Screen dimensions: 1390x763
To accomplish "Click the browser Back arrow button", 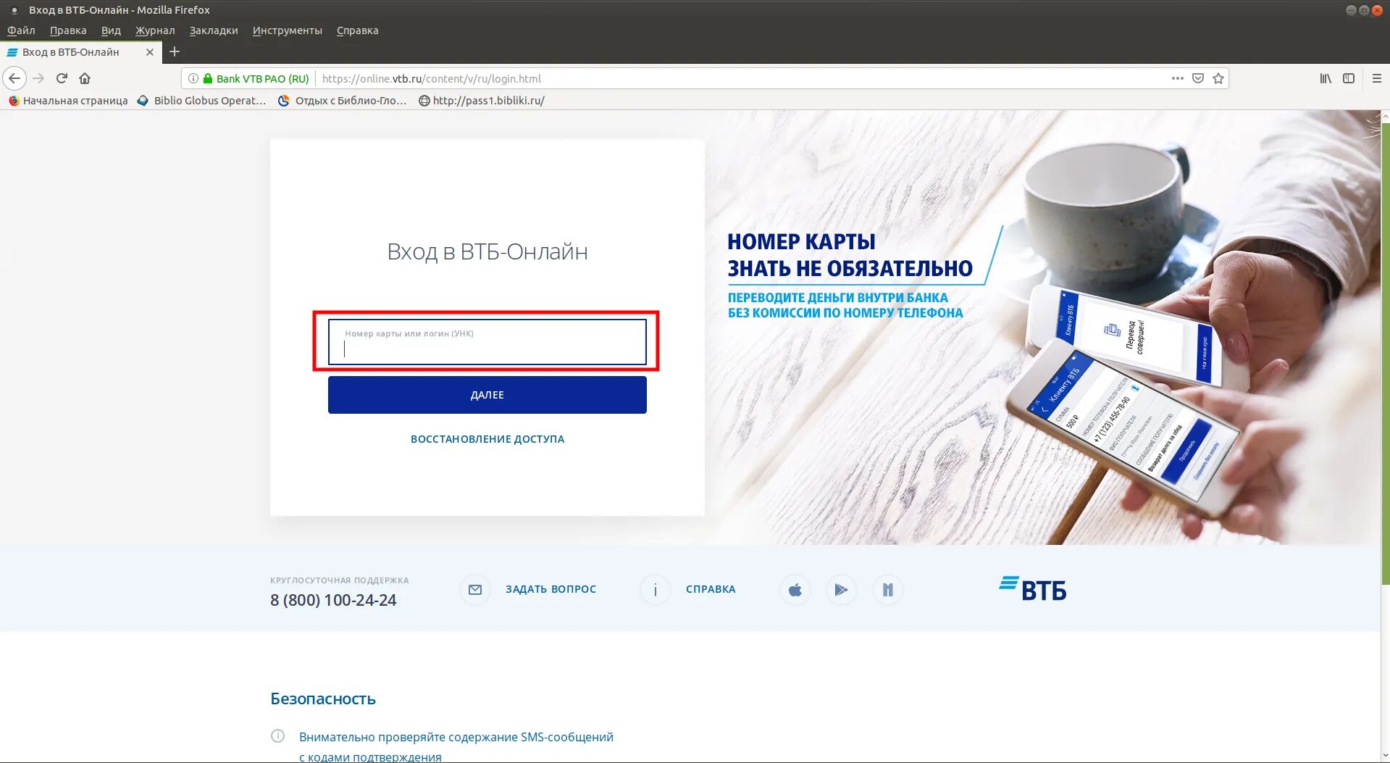I will click(x=14, y=78).
